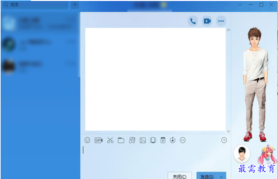Select the scissors screenshot tool
The height and width of the screenshot is (179, 278).
(x=110, y=140)
